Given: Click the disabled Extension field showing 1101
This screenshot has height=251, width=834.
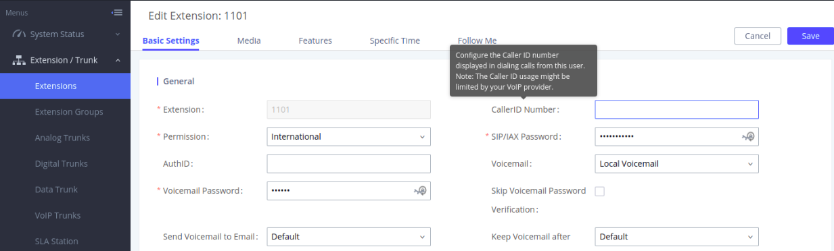Looking at the screenshot, I should point(348,109).
